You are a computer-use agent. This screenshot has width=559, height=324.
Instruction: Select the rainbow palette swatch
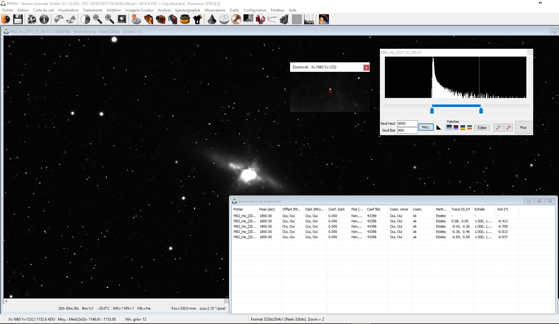[463, 127]
